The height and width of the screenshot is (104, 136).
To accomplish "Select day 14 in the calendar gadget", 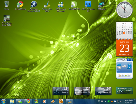I will tap(120, 31).
